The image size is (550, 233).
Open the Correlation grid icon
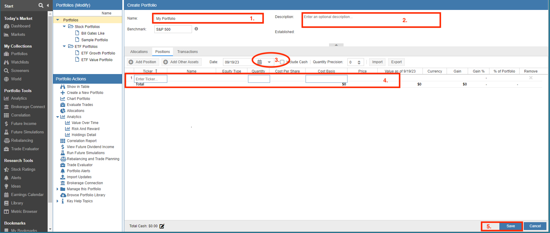click(6, 115)
